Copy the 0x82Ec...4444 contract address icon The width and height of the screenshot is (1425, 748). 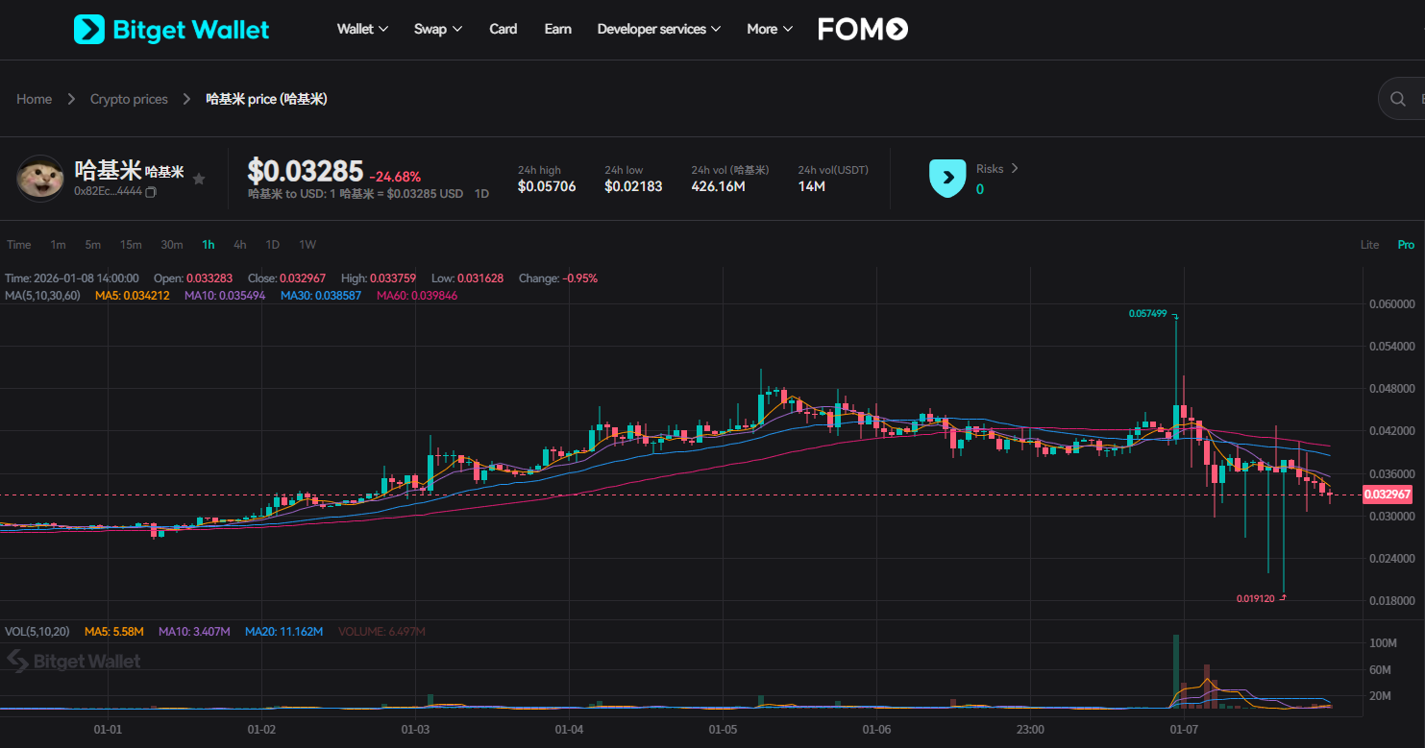coord(149,191)
